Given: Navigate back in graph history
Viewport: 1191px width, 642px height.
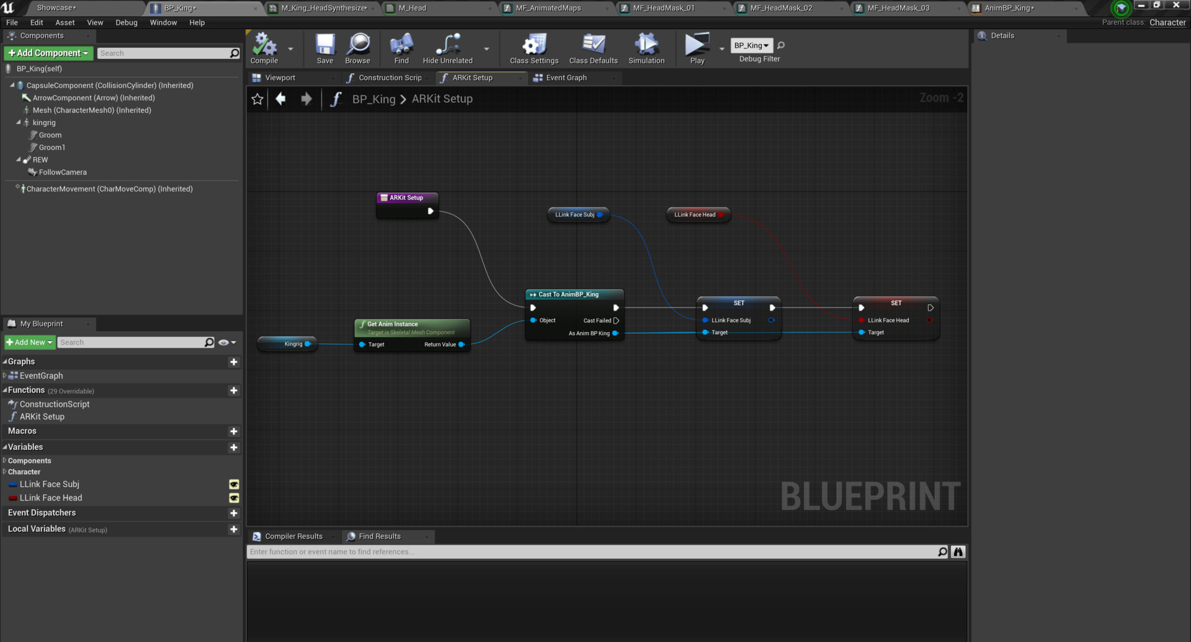Looking at the screenshot, I should [x=280, y=99].
